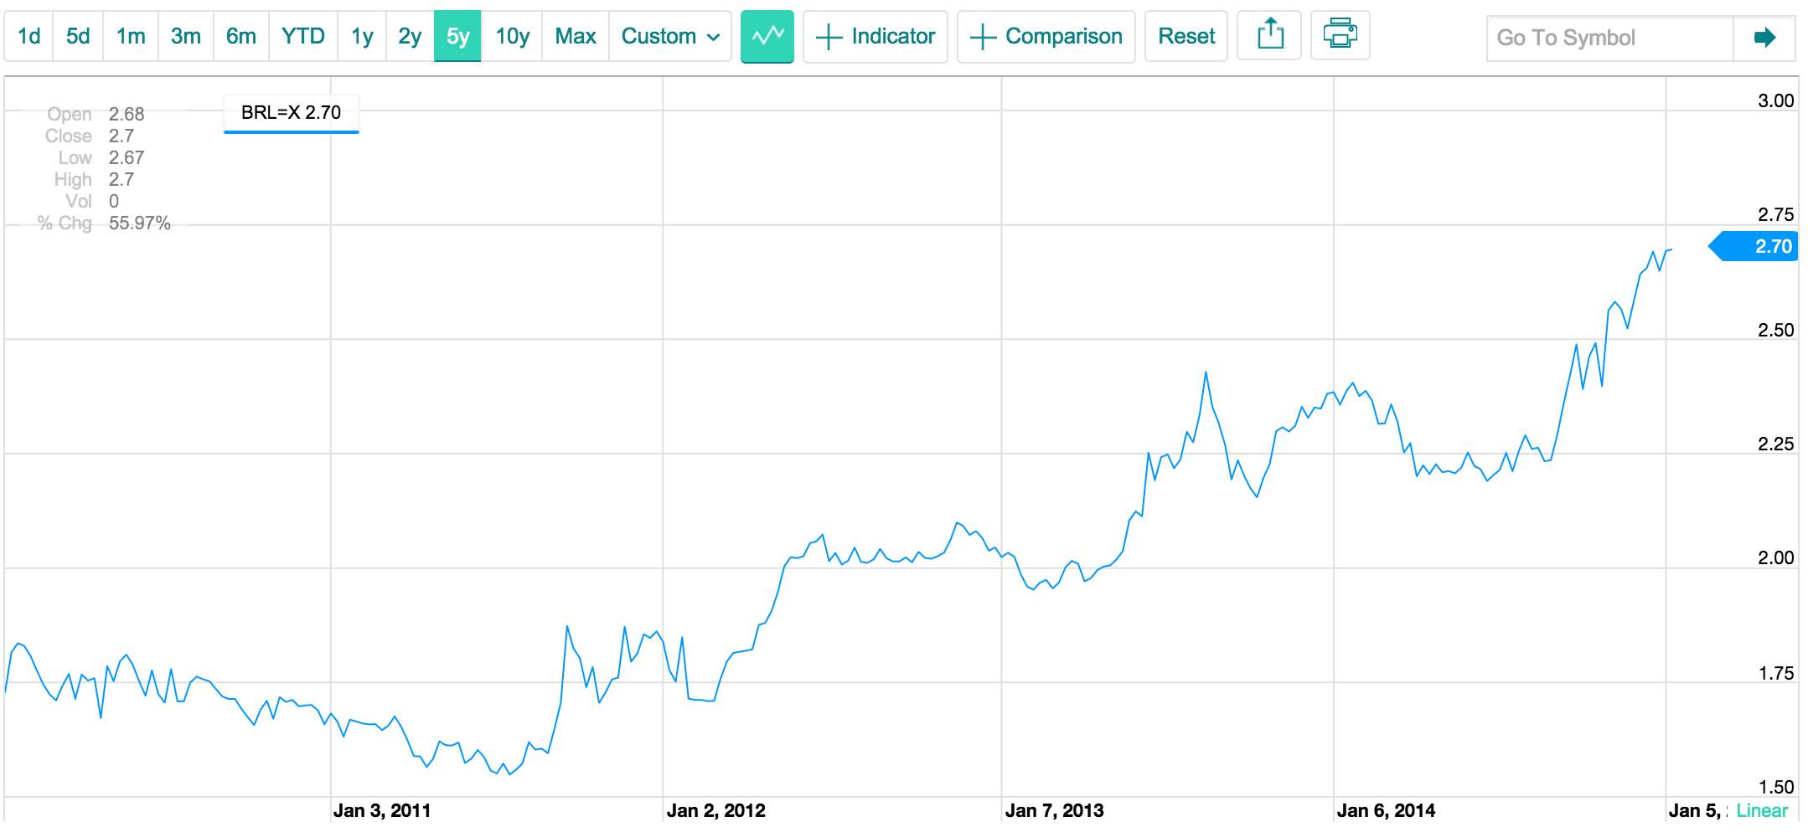Select the YTD range
This screenshot has width=1808, height=832.
(302, 36)
